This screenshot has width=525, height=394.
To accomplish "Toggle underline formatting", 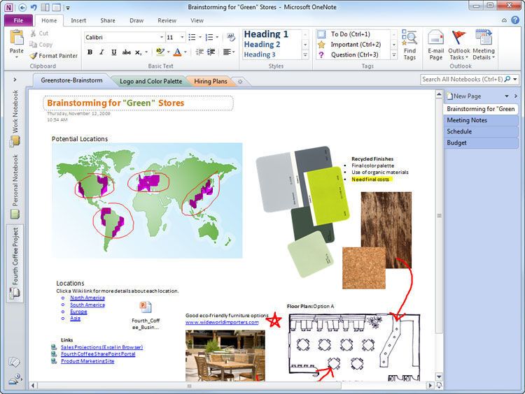I will [114, 52].
